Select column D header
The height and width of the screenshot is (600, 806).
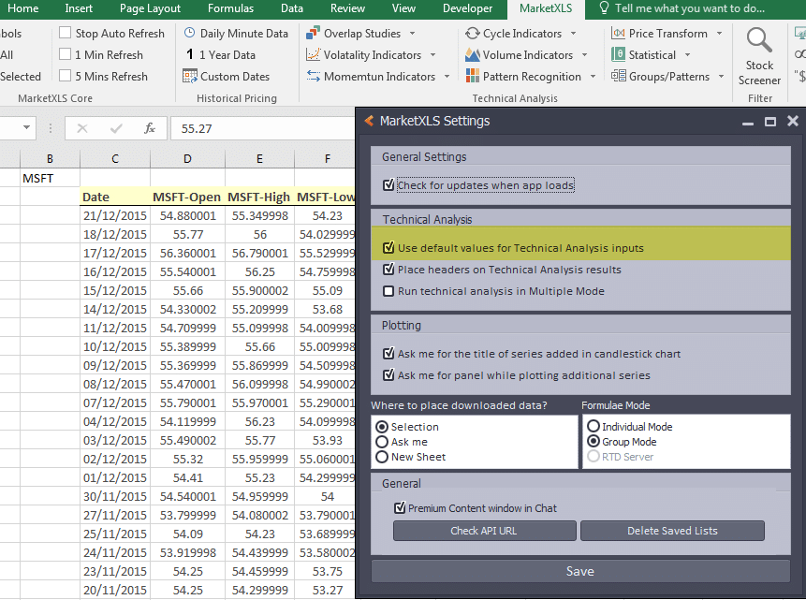click(x=187, y=159)
